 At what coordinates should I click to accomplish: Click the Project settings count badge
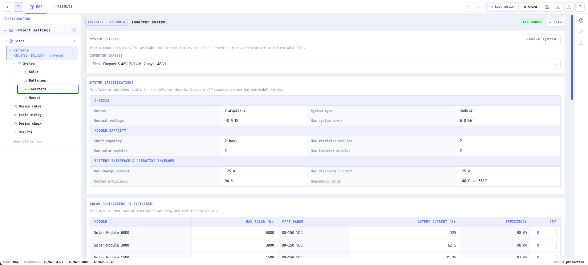pos(74,30)
